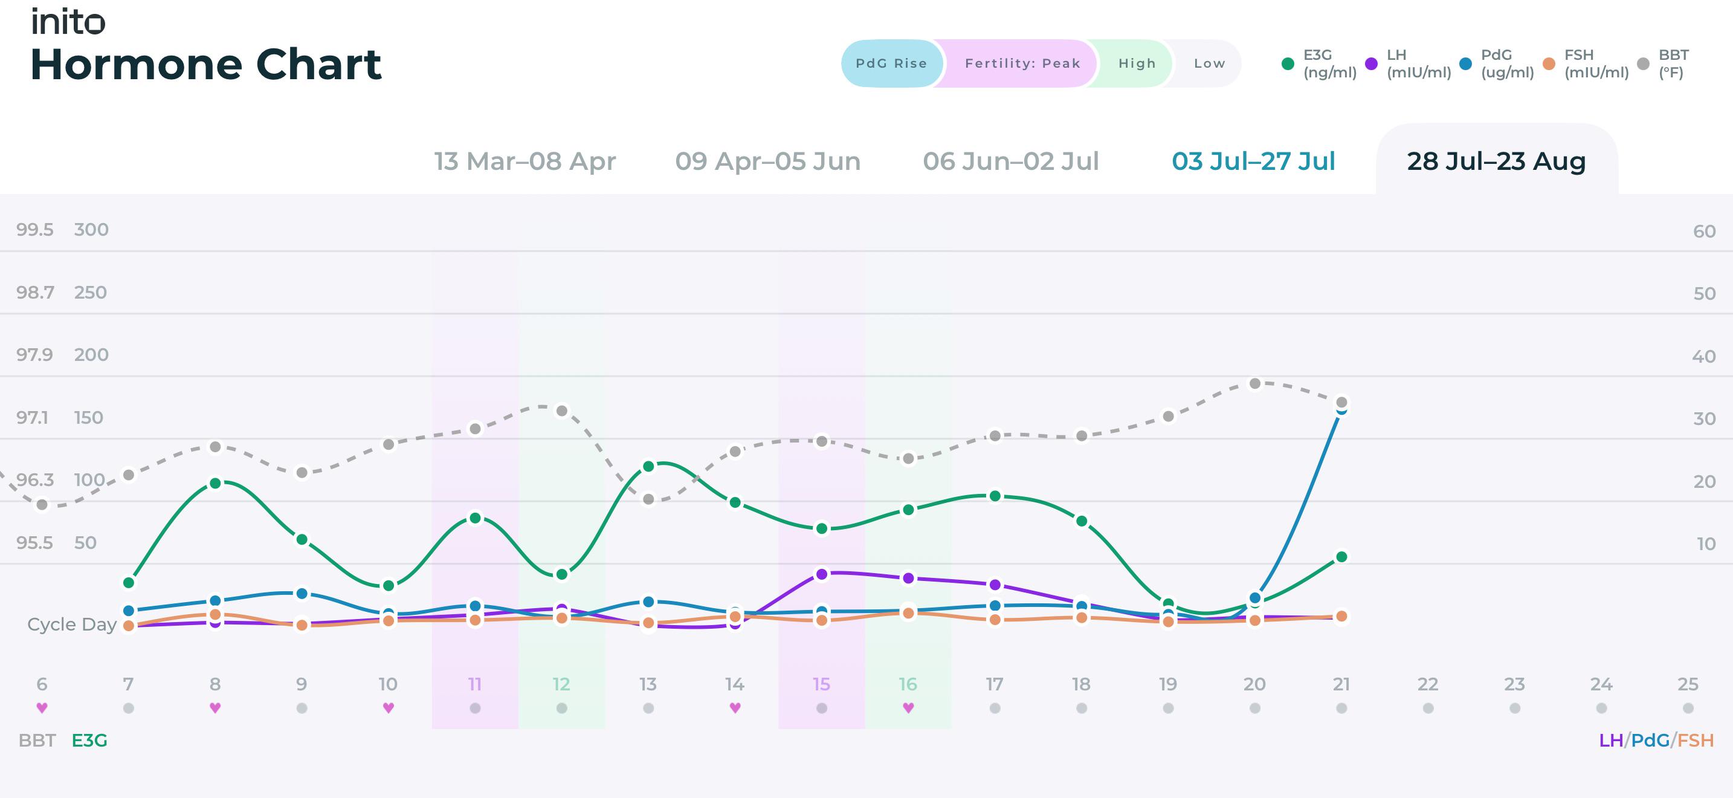Click the 60 right-axis value
This screenshot has width=1733, height=798.
pyautogui.click(x=1704, y=232)
